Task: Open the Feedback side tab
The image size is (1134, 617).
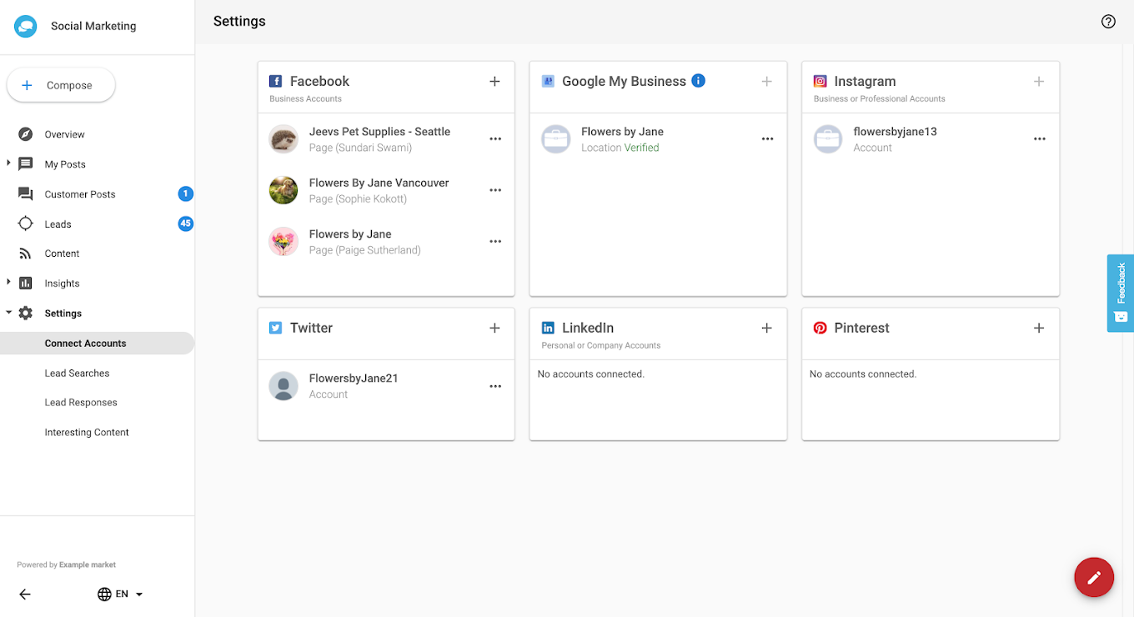Action: coord(1121,293)
